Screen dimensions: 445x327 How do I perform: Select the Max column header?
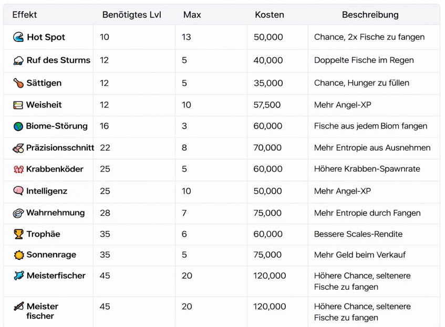(192, 15)
